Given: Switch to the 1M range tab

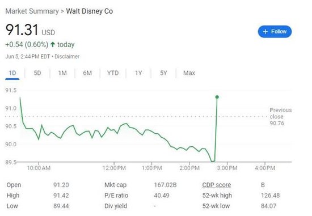Looking at the screenshot, I should 62,73.
